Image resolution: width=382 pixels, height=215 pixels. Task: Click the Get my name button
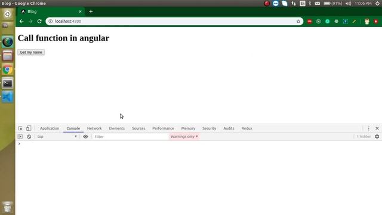tap(31, 52)
